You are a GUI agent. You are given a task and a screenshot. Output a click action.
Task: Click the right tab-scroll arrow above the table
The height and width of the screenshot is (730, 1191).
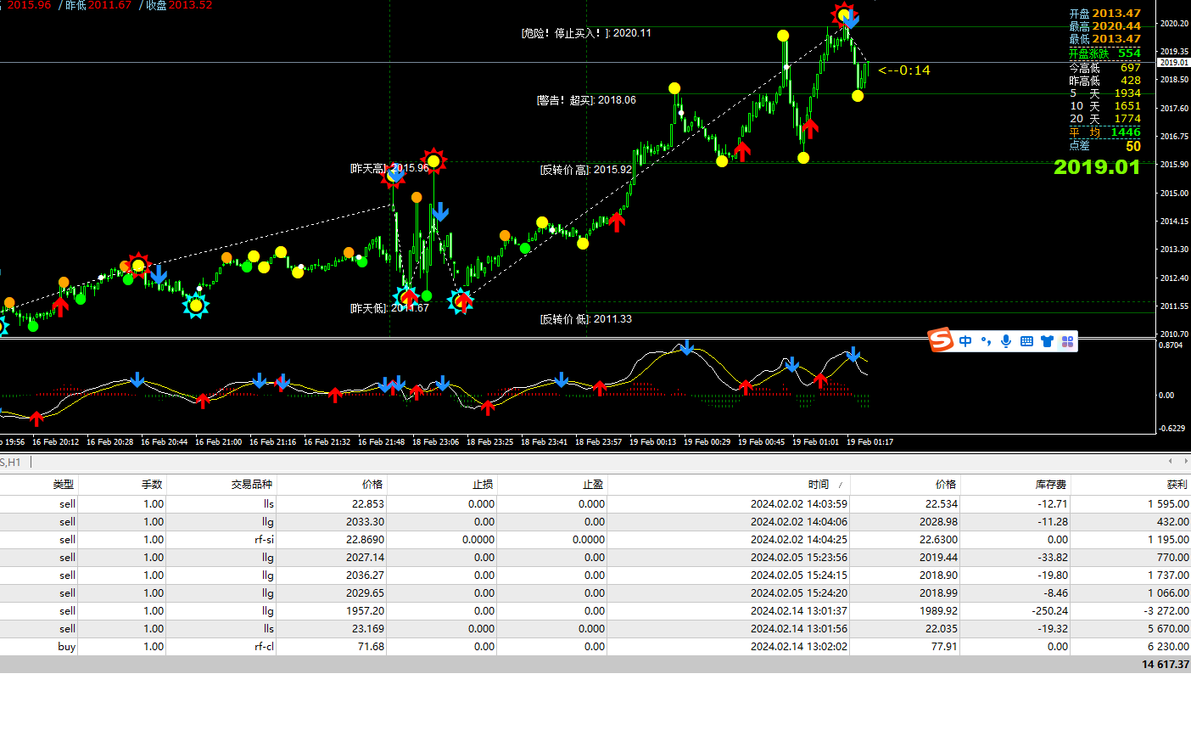[x=1184, y=461]
